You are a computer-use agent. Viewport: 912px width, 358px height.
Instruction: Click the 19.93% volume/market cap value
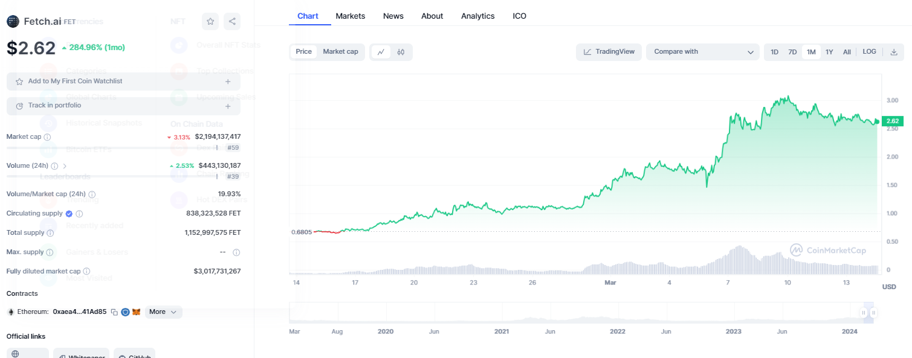tap(229, 194)
